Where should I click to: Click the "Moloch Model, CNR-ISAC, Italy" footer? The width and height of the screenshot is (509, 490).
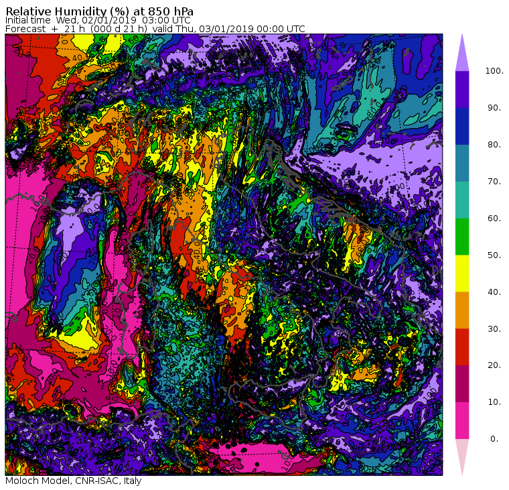pyautogui.click(x=74, y=481)
